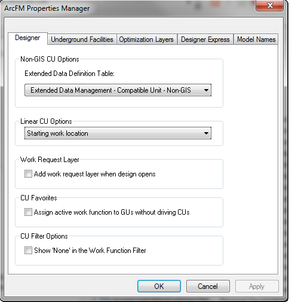Viewport: 295px width, 302px height.
Task: Click the Extended Data Definition Table label
Action: [69, 74]
